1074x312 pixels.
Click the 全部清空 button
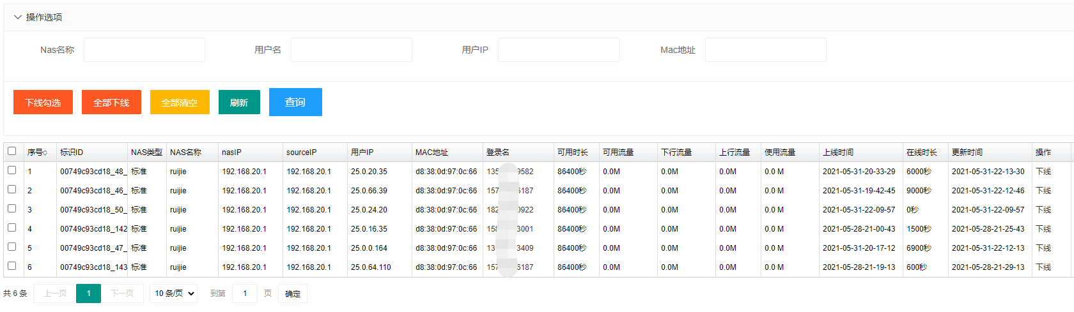tap(180, 102)
